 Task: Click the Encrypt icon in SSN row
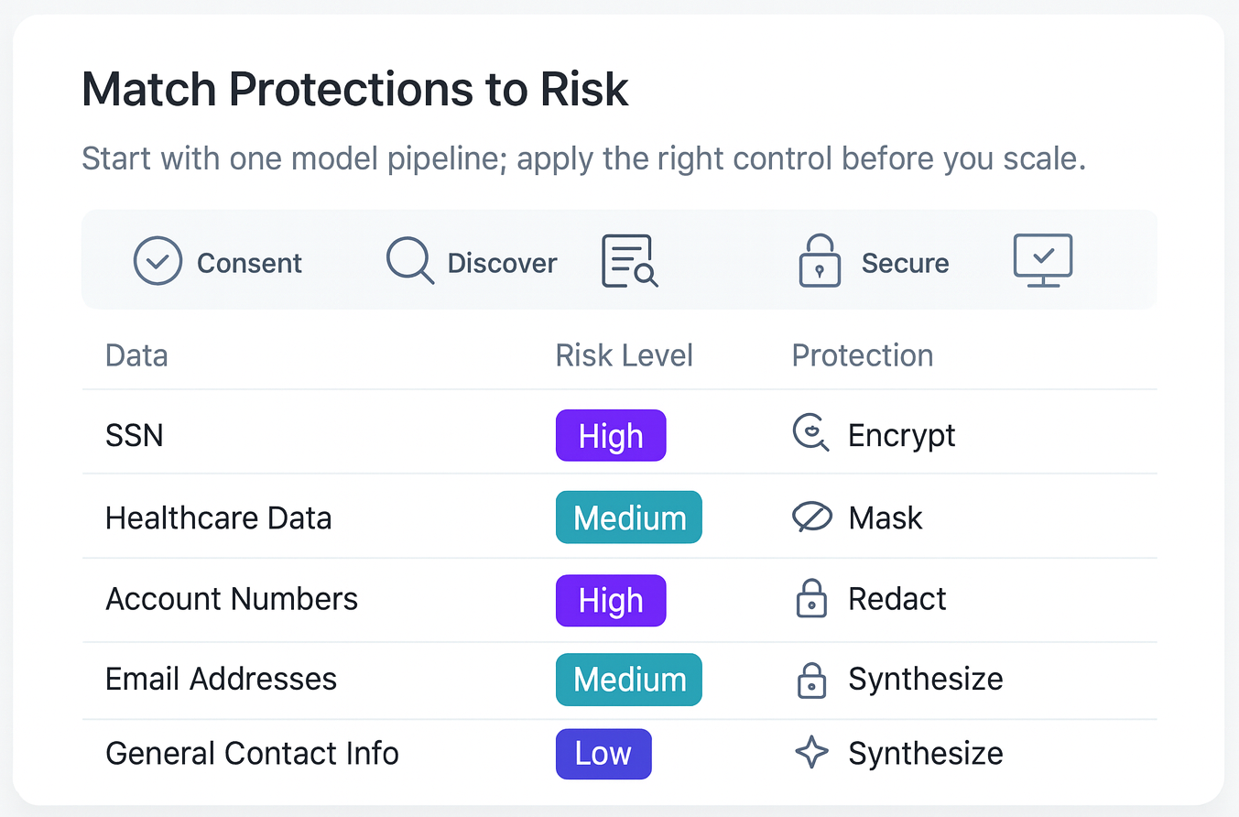pos(810,434)
